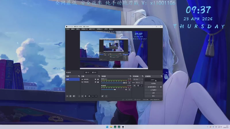Screen dimensions: 230x129
Task: Open advanced audio properties gears icon
Action: (103, 96)
